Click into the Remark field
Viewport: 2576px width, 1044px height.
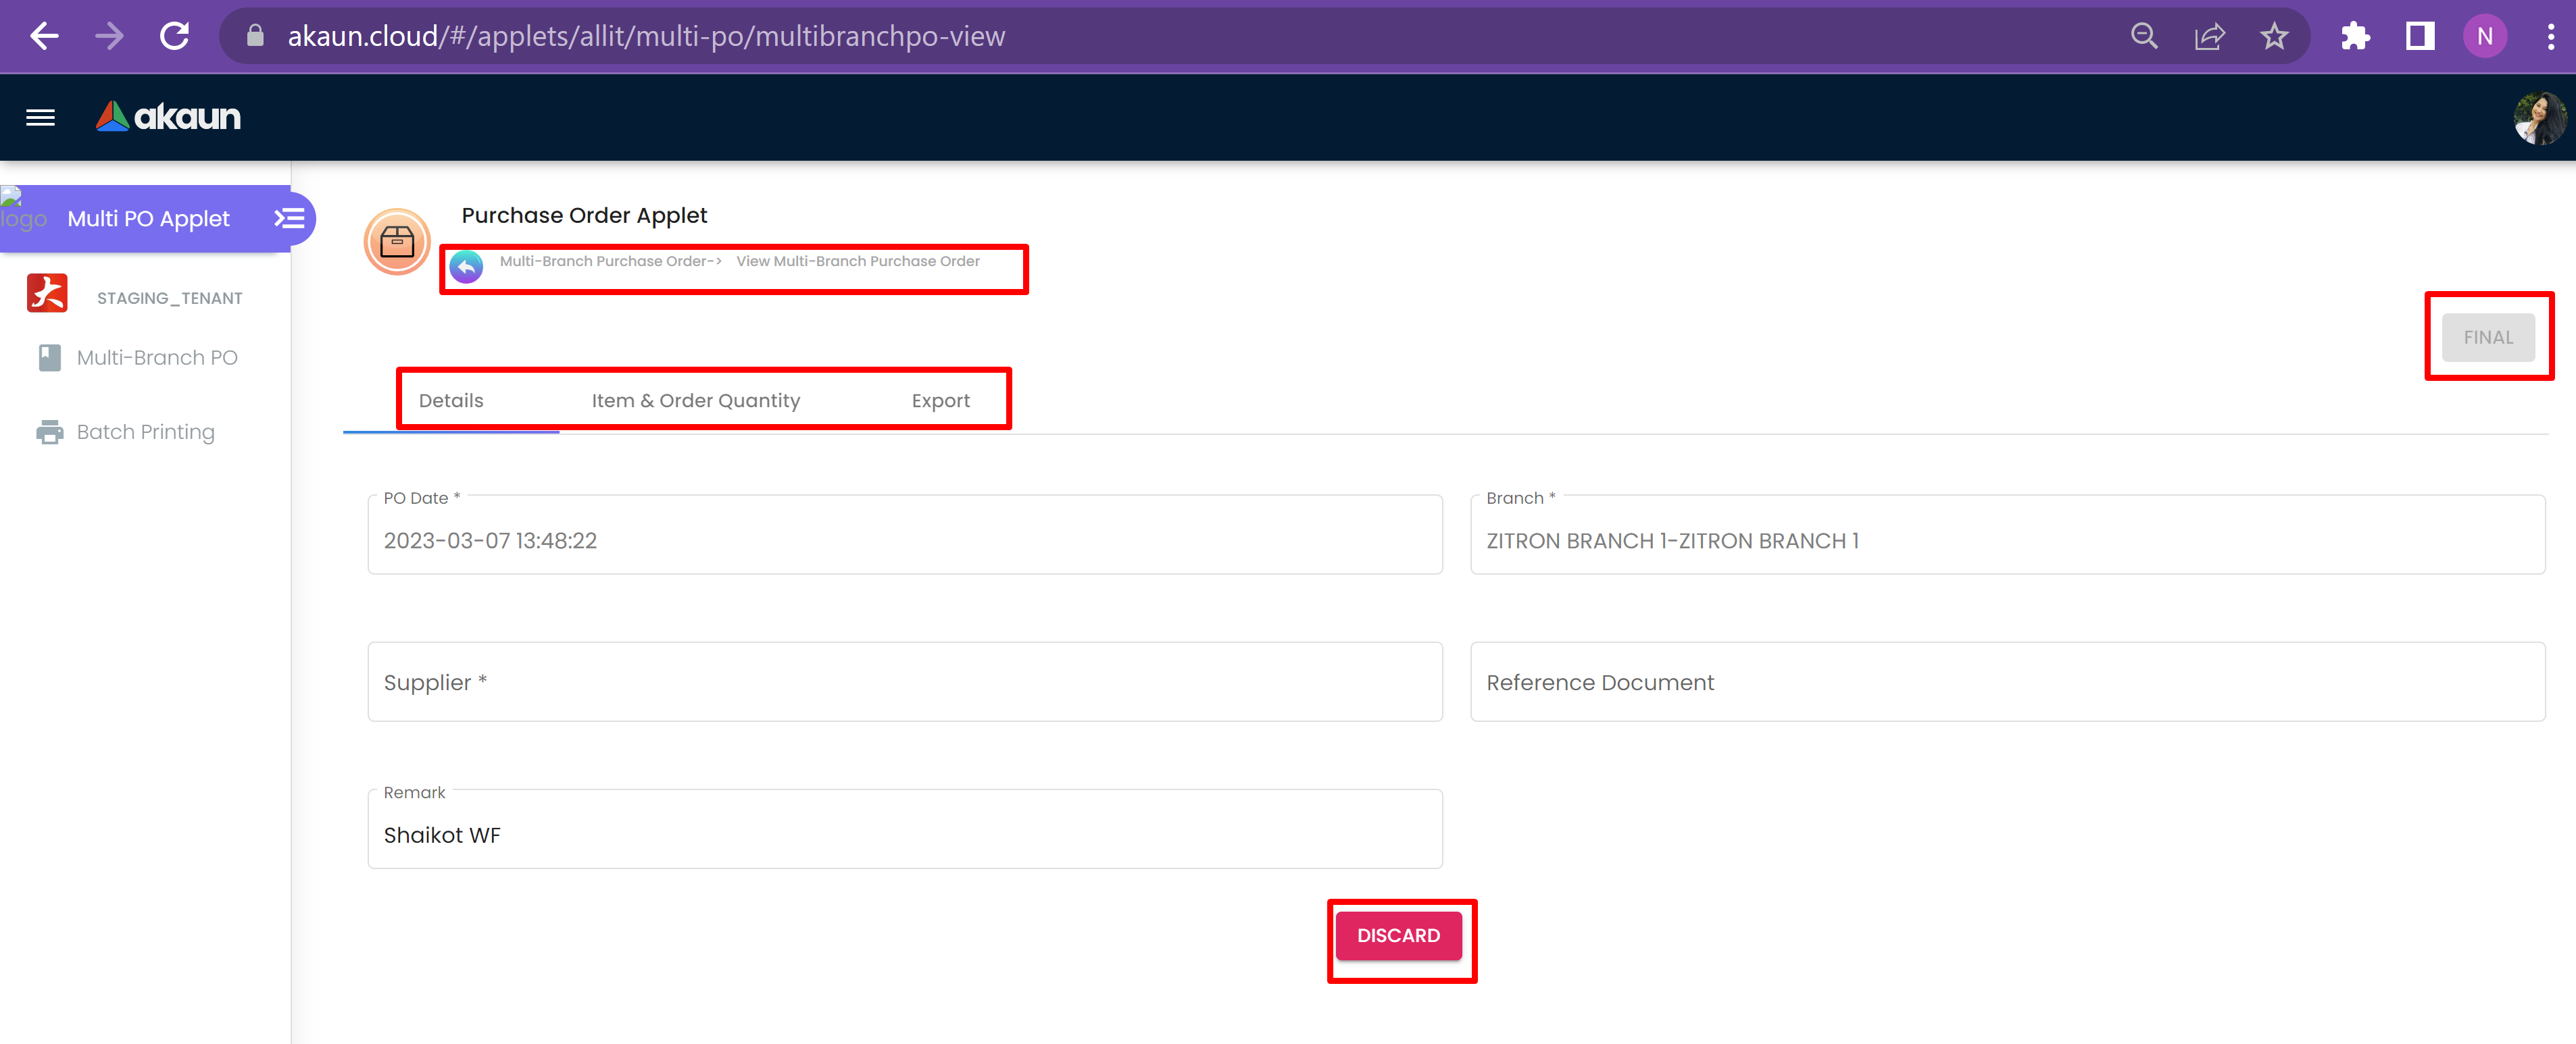point(904,835)
